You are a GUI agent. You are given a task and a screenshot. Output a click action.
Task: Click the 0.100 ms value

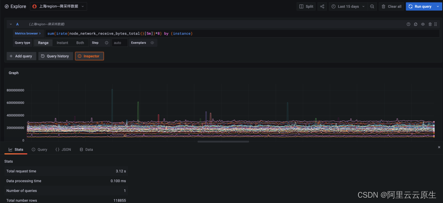118,181
